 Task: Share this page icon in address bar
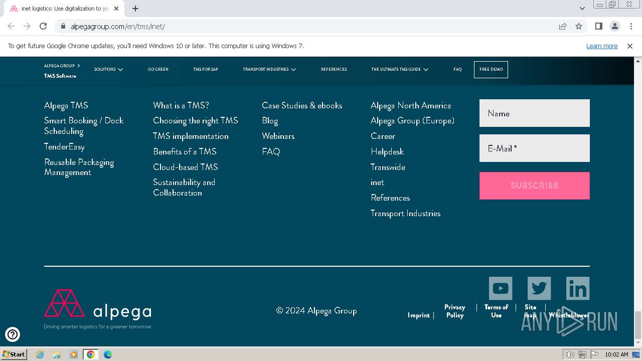point(563,26)
